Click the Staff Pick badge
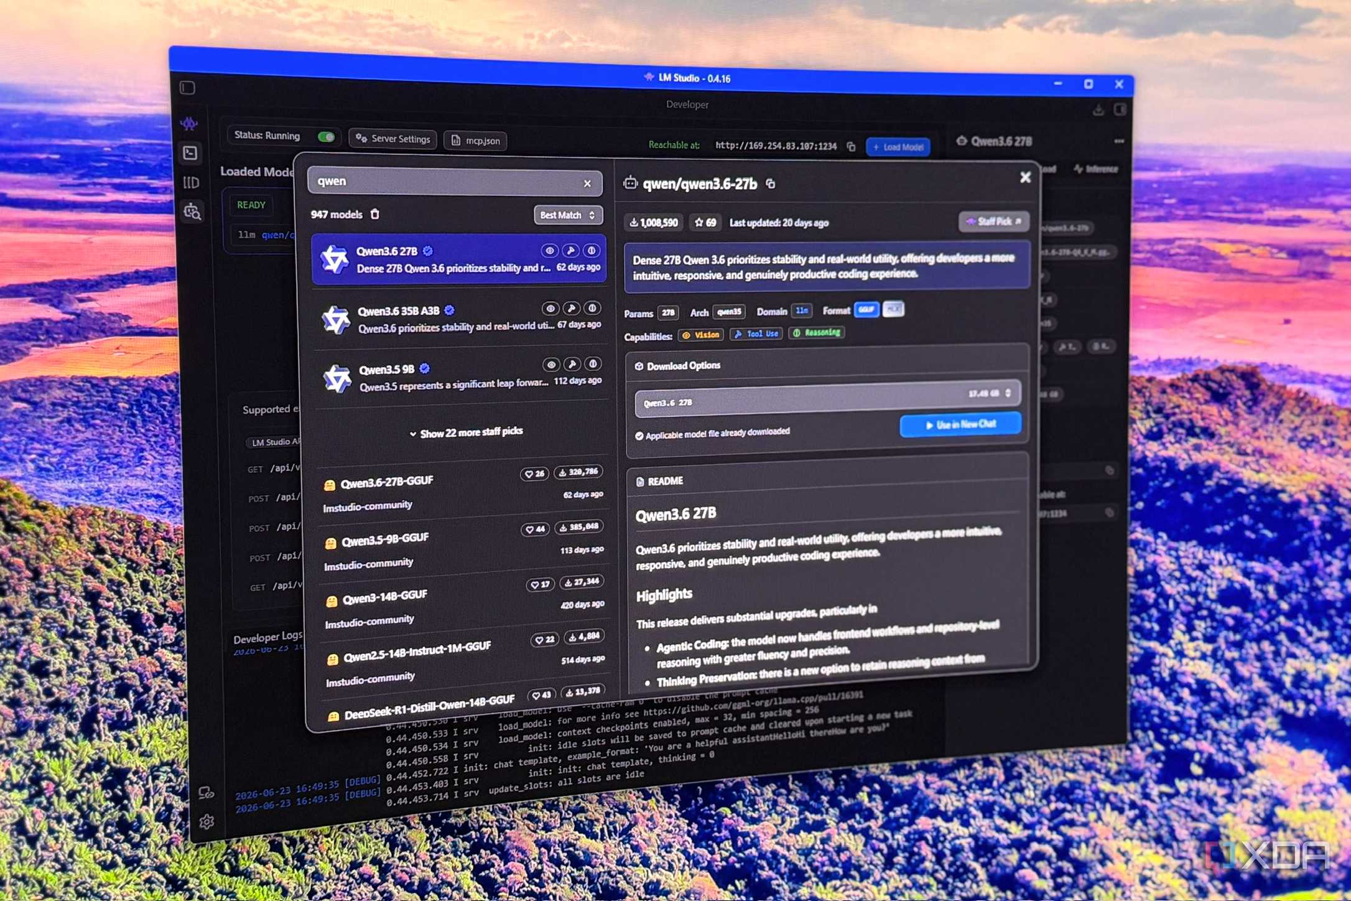The image size is (1351, 901). 993,222
